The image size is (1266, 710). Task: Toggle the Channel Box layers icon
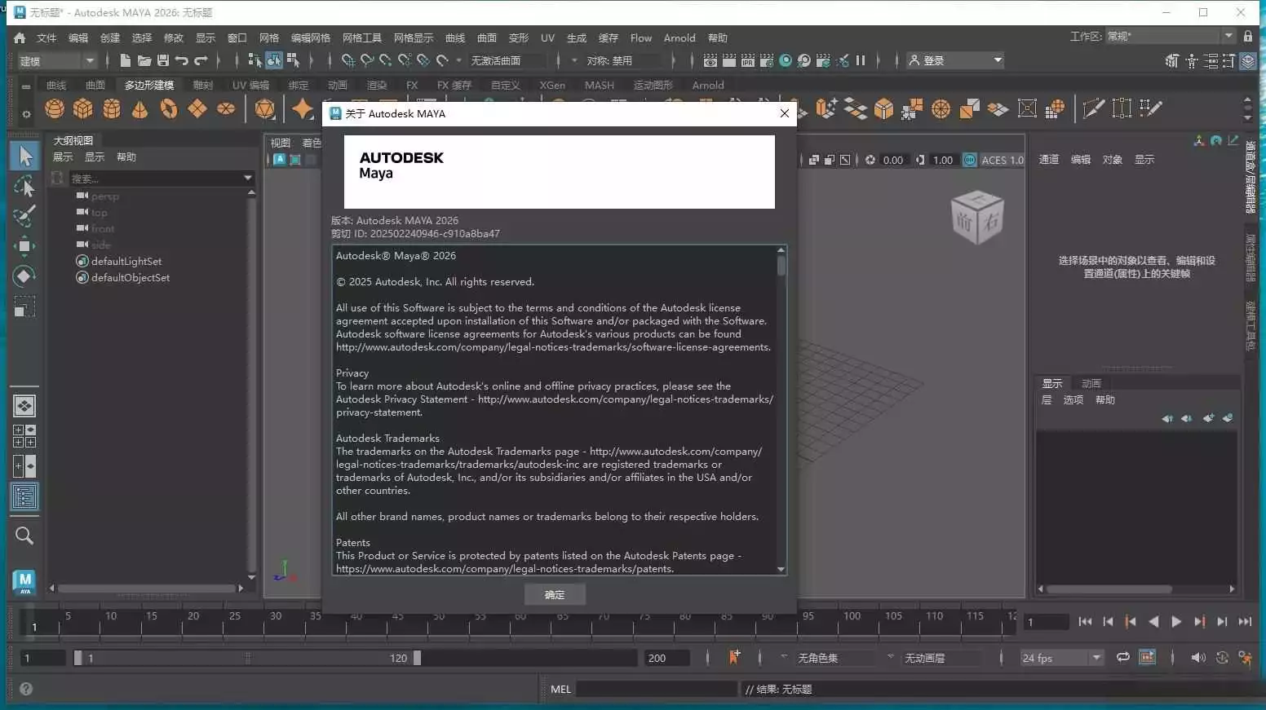coord(1248,60)
